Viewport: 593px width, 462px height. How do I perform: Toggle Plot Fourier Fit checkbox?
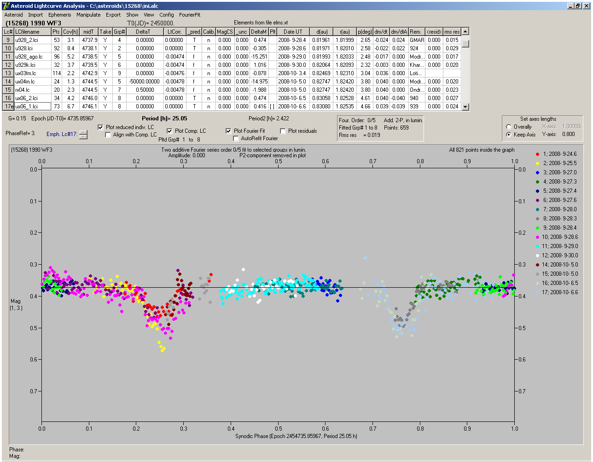[229, 131]
